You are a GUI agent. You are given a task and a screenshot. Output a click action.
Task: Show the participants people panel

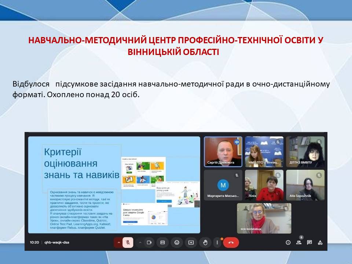pos(299,242)
